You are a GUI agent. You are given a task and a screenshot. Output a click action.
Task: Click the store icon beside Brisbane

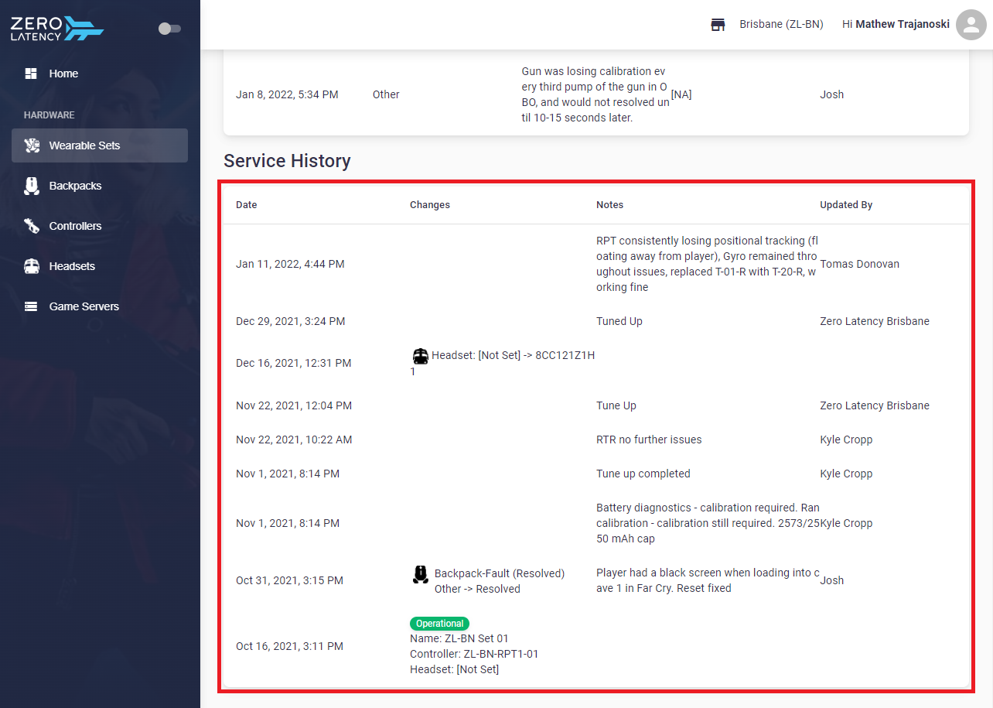718,25
